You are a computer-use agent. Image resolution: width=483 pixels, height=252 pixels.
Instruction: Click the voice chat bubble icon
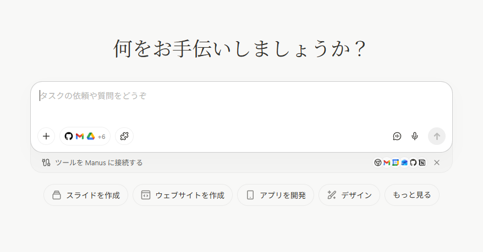pyautogui.click(x=397, y=136)
